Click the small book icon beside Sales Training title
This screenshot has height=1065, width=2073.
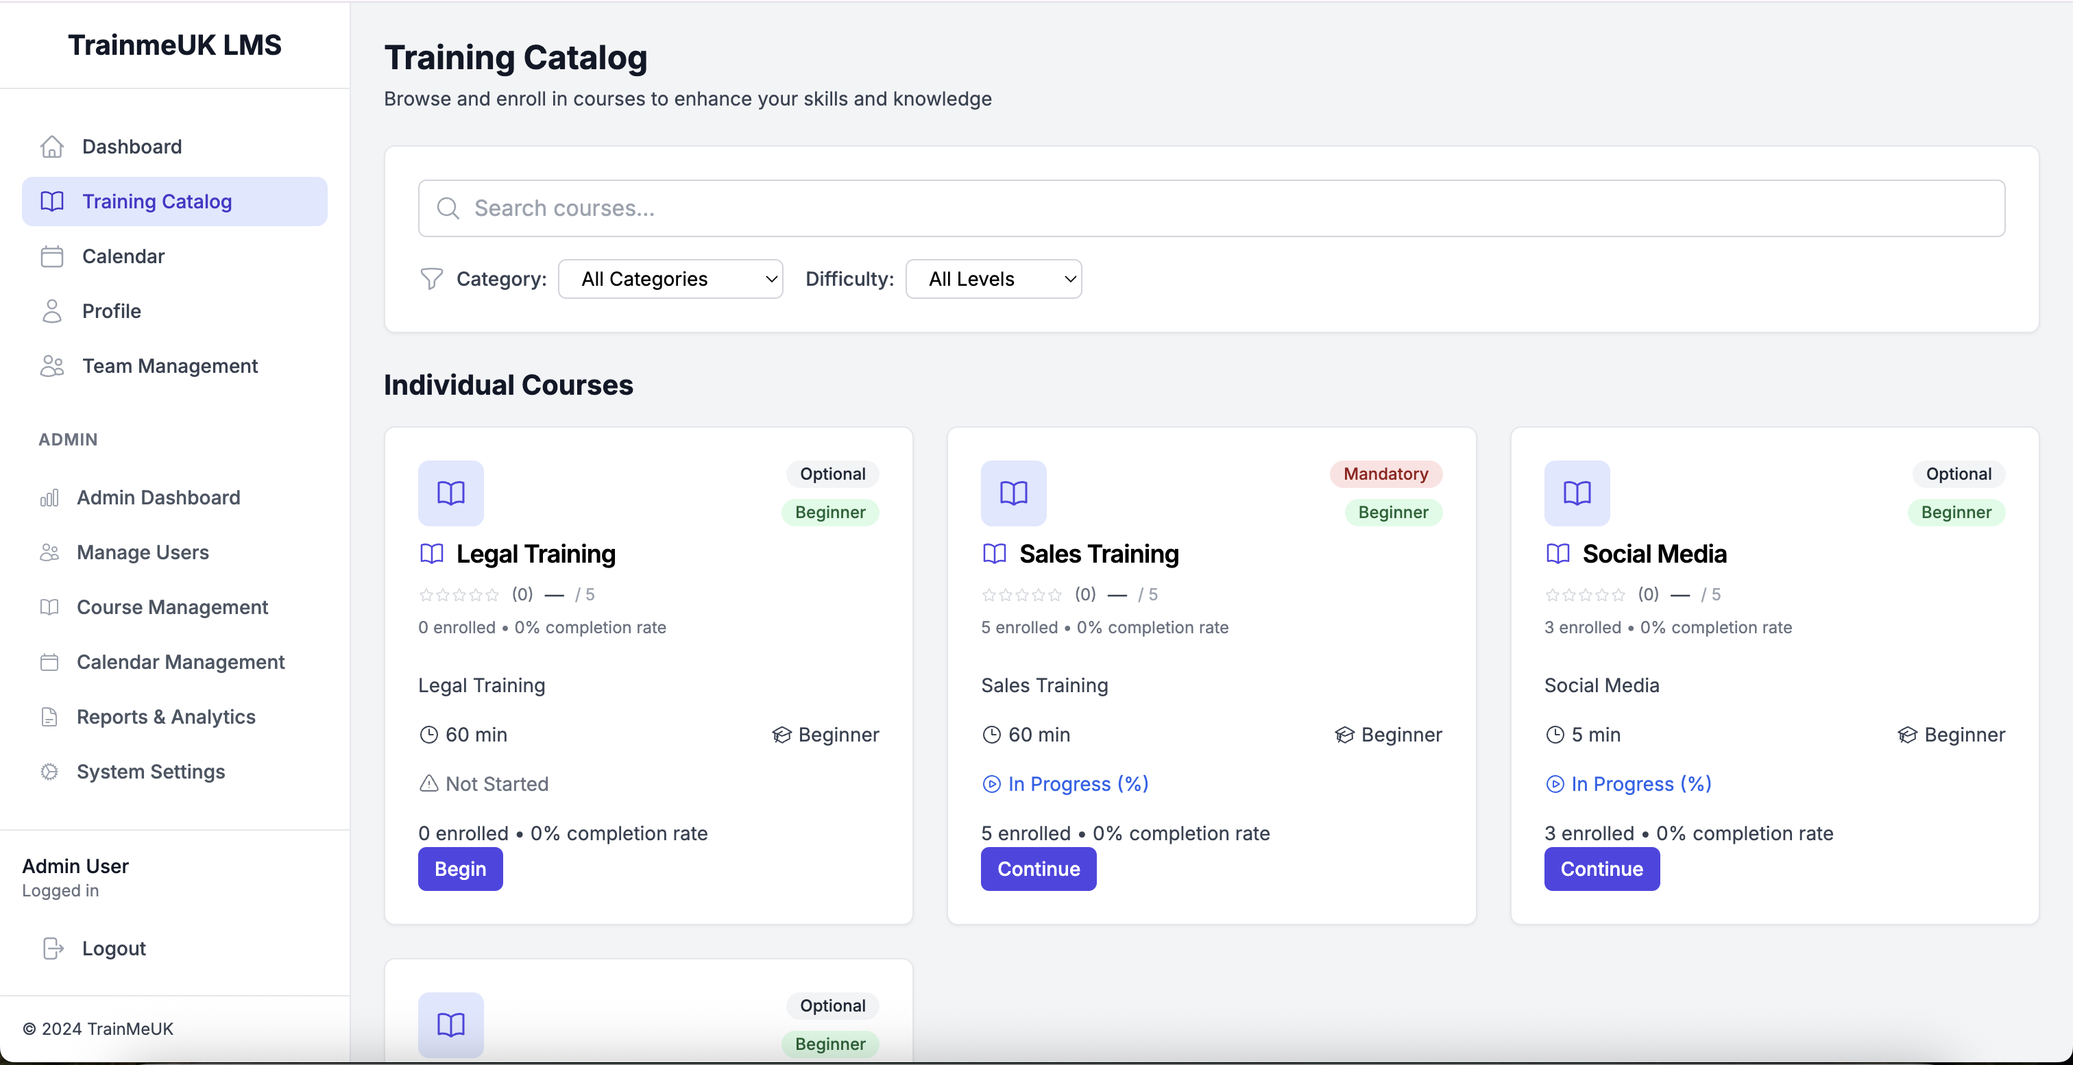point(994,554)
